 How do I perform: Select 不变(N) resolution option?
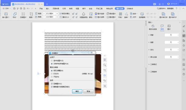(52, 77)
